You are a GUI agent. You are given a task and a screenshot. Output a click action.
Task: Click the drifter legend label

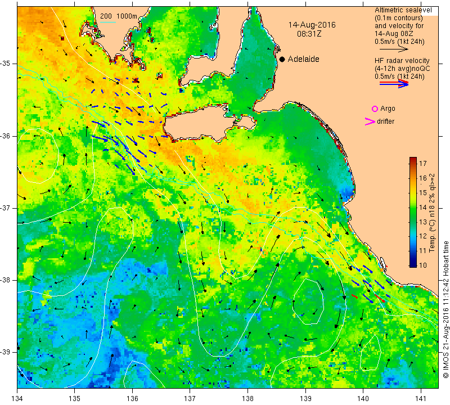(x=385, y=121)
